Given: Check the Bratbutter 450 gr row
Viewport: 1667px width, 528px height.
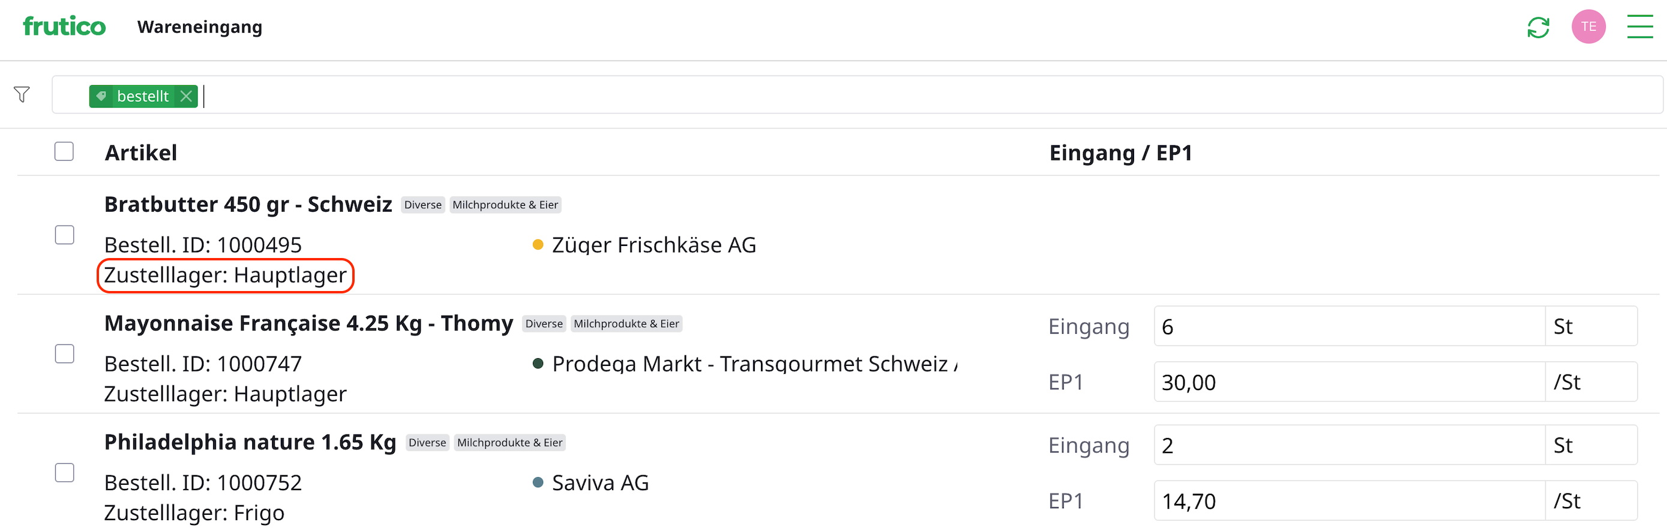Looking at the screenshot, I should click(65, 235).
